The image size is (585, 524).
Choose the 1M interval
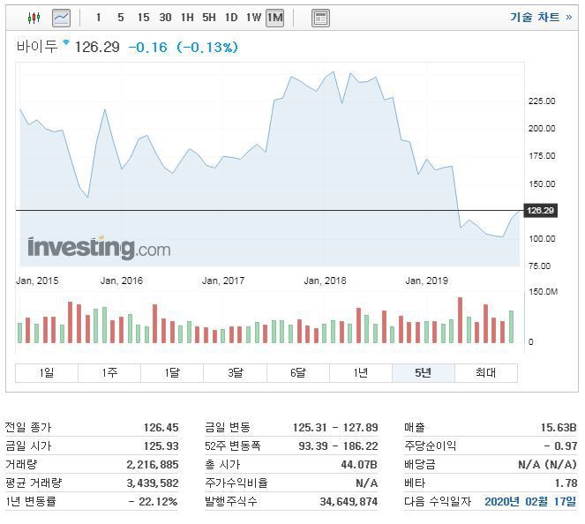tap(275, 18)
